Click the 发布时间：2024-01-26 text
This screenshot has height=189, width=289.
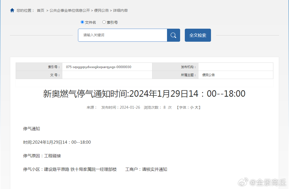pyautogui.click(x=120, y=107)
